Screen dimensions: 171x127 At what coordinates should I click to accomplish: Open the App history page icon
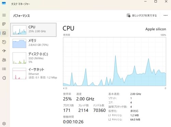(x=4, y=42)
